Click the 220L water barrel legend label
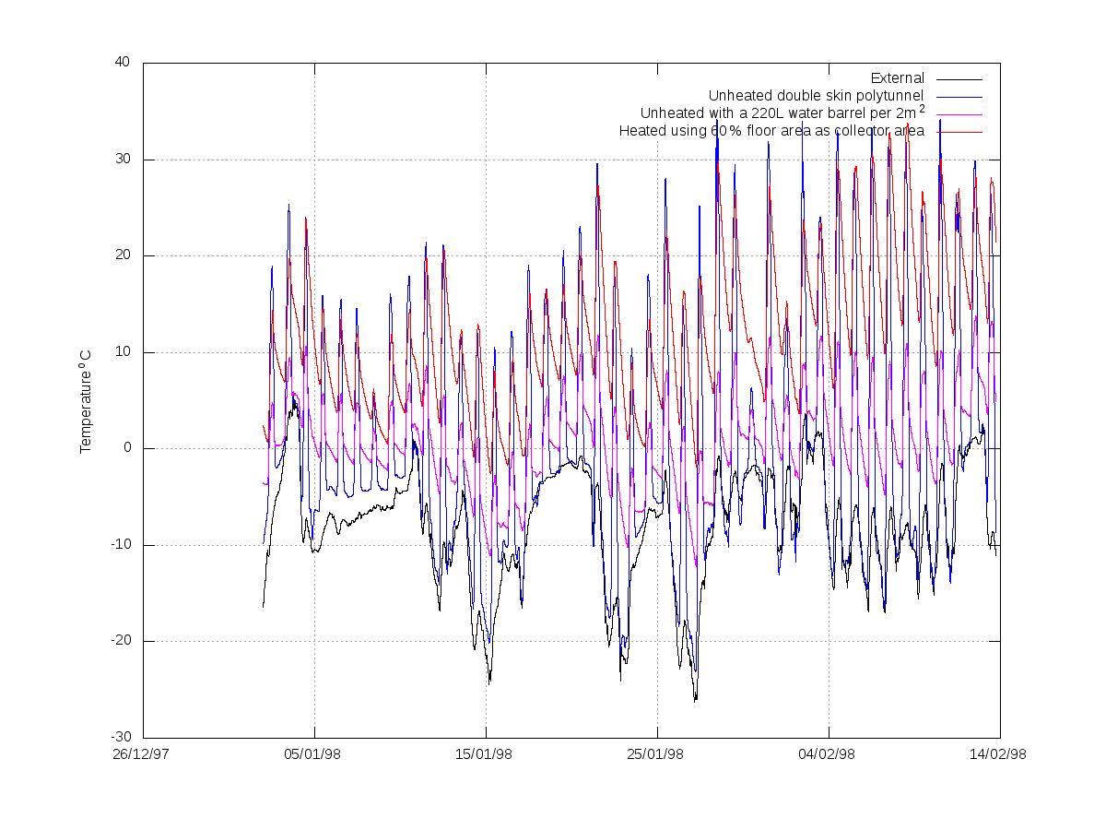Screen dimensions: 1106x830 coord(782,113)
